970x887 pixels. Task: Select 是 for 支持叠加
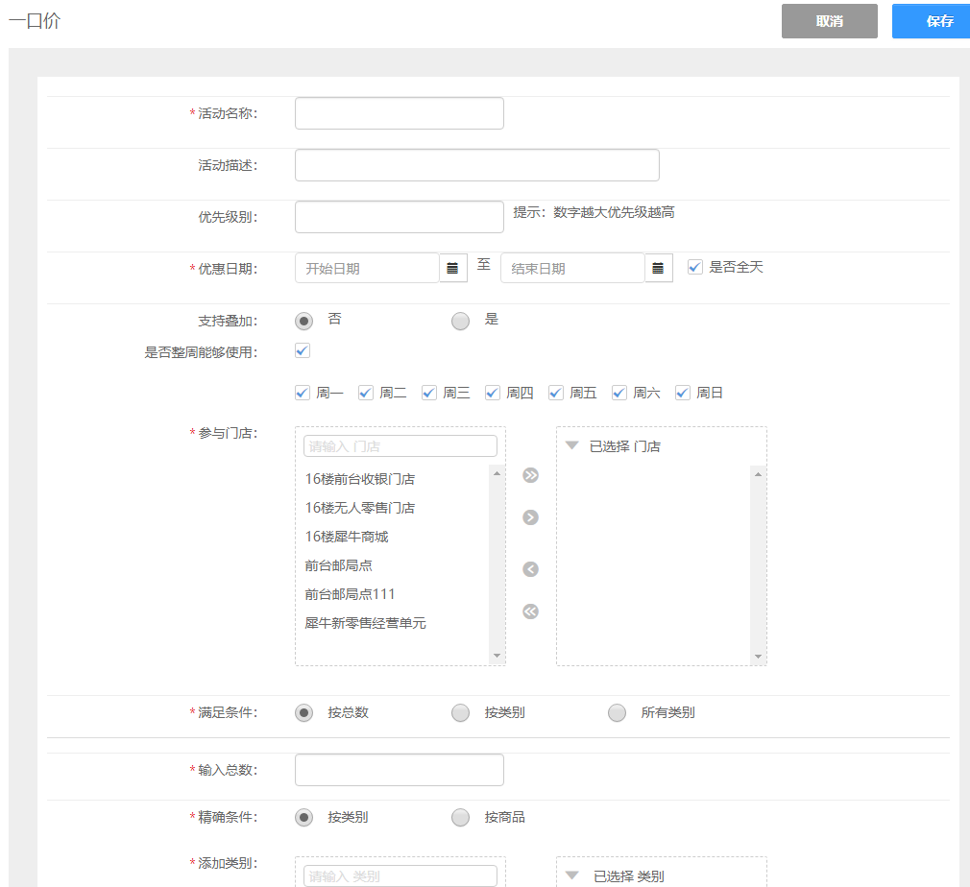coord(460,321)
